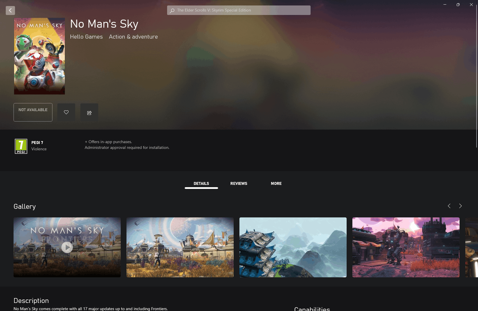Click the No Man's Sky cover art
This screenshot has height=311, width=478.
coord(39,56)
